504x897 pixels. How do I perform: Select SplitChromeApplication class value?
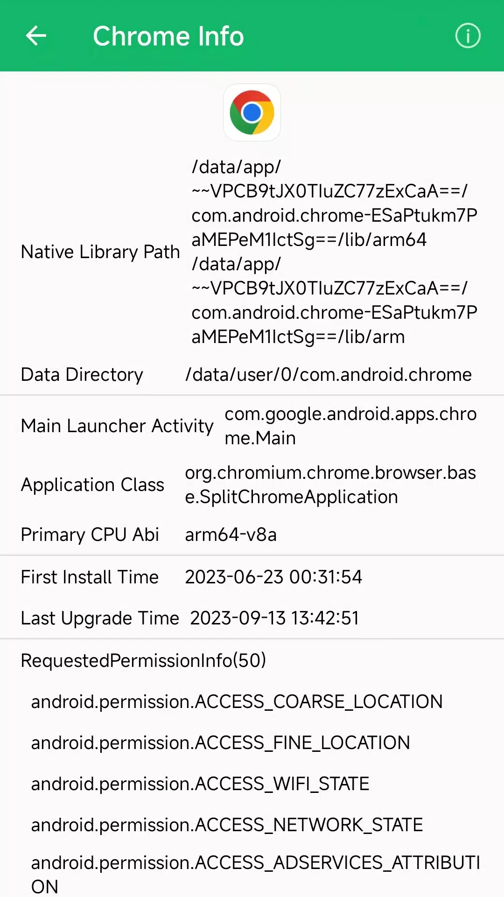(x=330, y=484)
